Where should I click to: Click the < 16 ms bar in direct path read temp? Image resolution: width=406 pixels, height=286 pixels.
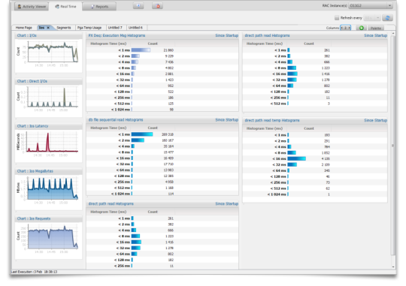pos(297,159)
